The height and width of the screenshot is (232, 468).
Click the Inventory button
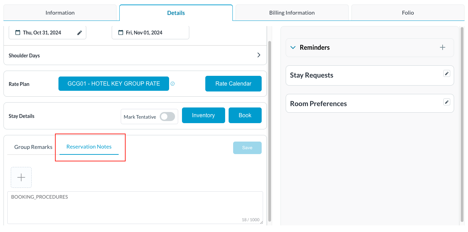tap(203, 115)
